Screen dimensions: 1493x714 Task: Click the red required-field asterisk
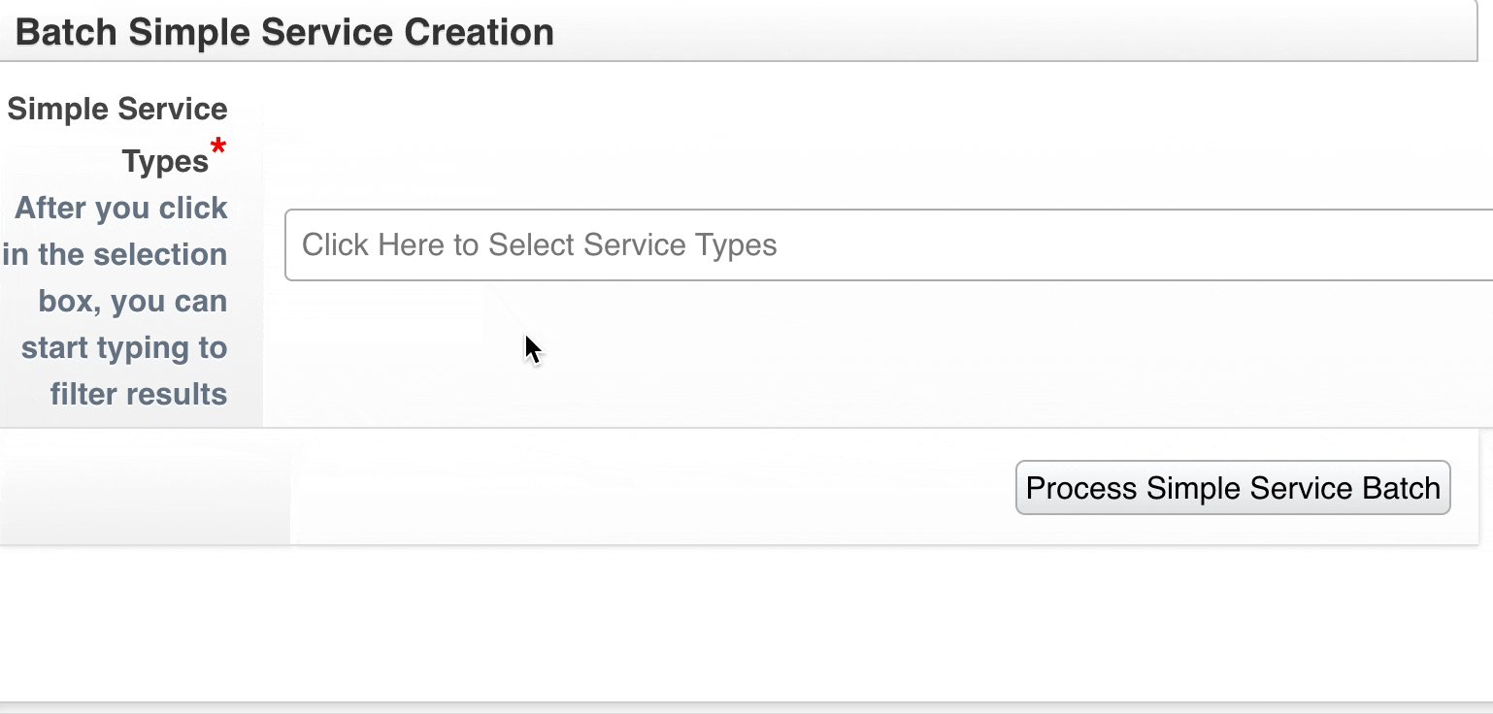(x=218, y=147)
